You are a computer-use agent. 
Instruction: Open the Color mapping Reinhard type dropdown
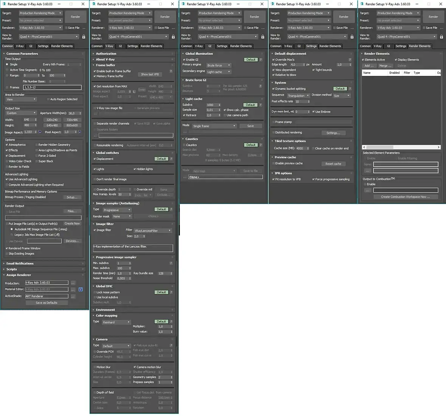click(116, 322)
